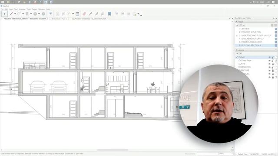Choose the Split tool
The height and width of the screenshot is (156, 278).
pyautogui.click(x=96, y=14)
